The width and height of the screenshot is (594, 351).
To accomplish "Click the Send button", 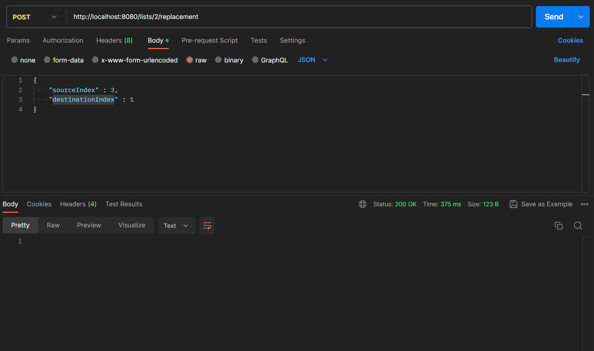I will pos(553,16).
